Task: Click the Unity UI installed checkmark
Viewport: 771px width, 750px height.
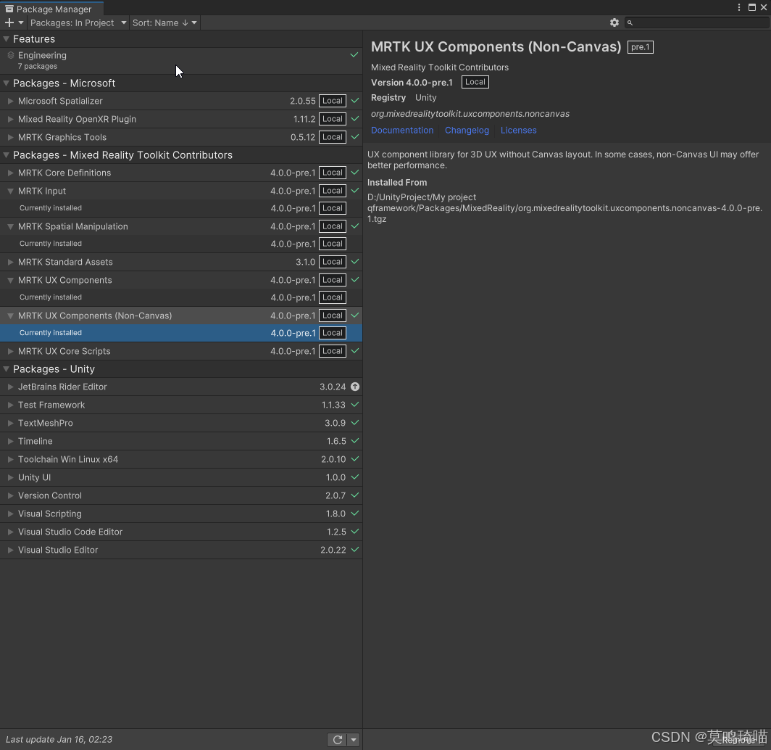Action: pos(355,477)
